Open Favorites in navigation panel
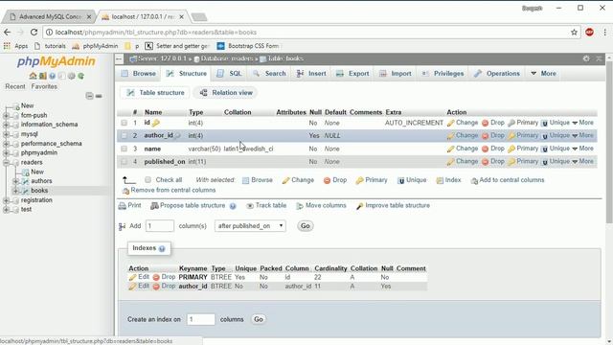Image resolution: width=613 pixels, height=345 pixels. [x=44, y=86]
